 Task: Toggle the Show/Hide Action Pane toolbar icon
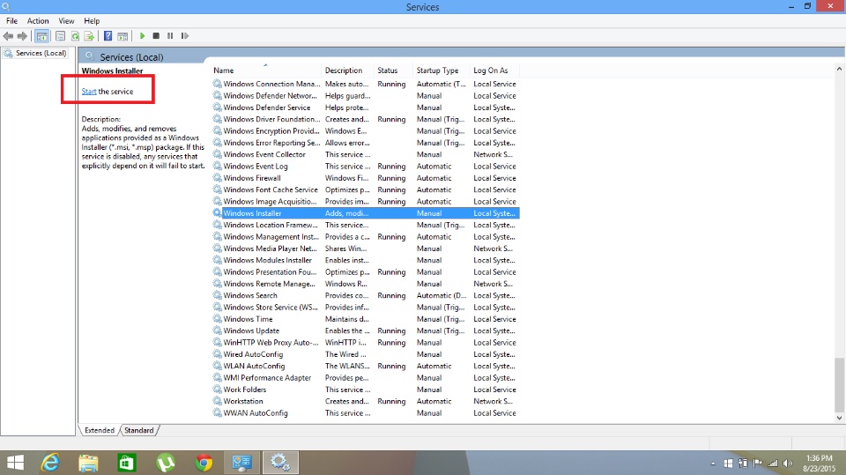(x=122, y=36)
